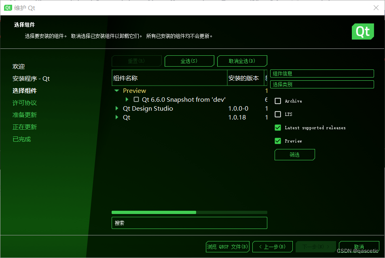385x258 pixels.
Task: Select the 欢迎 step in sidebar
Action: tap(19, 67)
